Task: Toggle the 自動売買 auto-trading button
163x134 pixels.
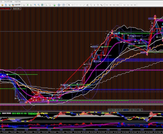Action: (x=16, y=5)
